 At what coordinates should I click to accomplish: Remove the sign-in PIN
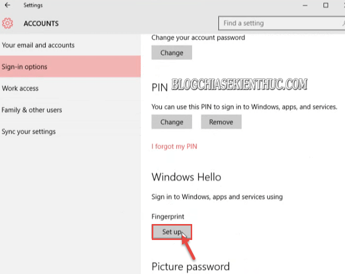coord(221,122)
